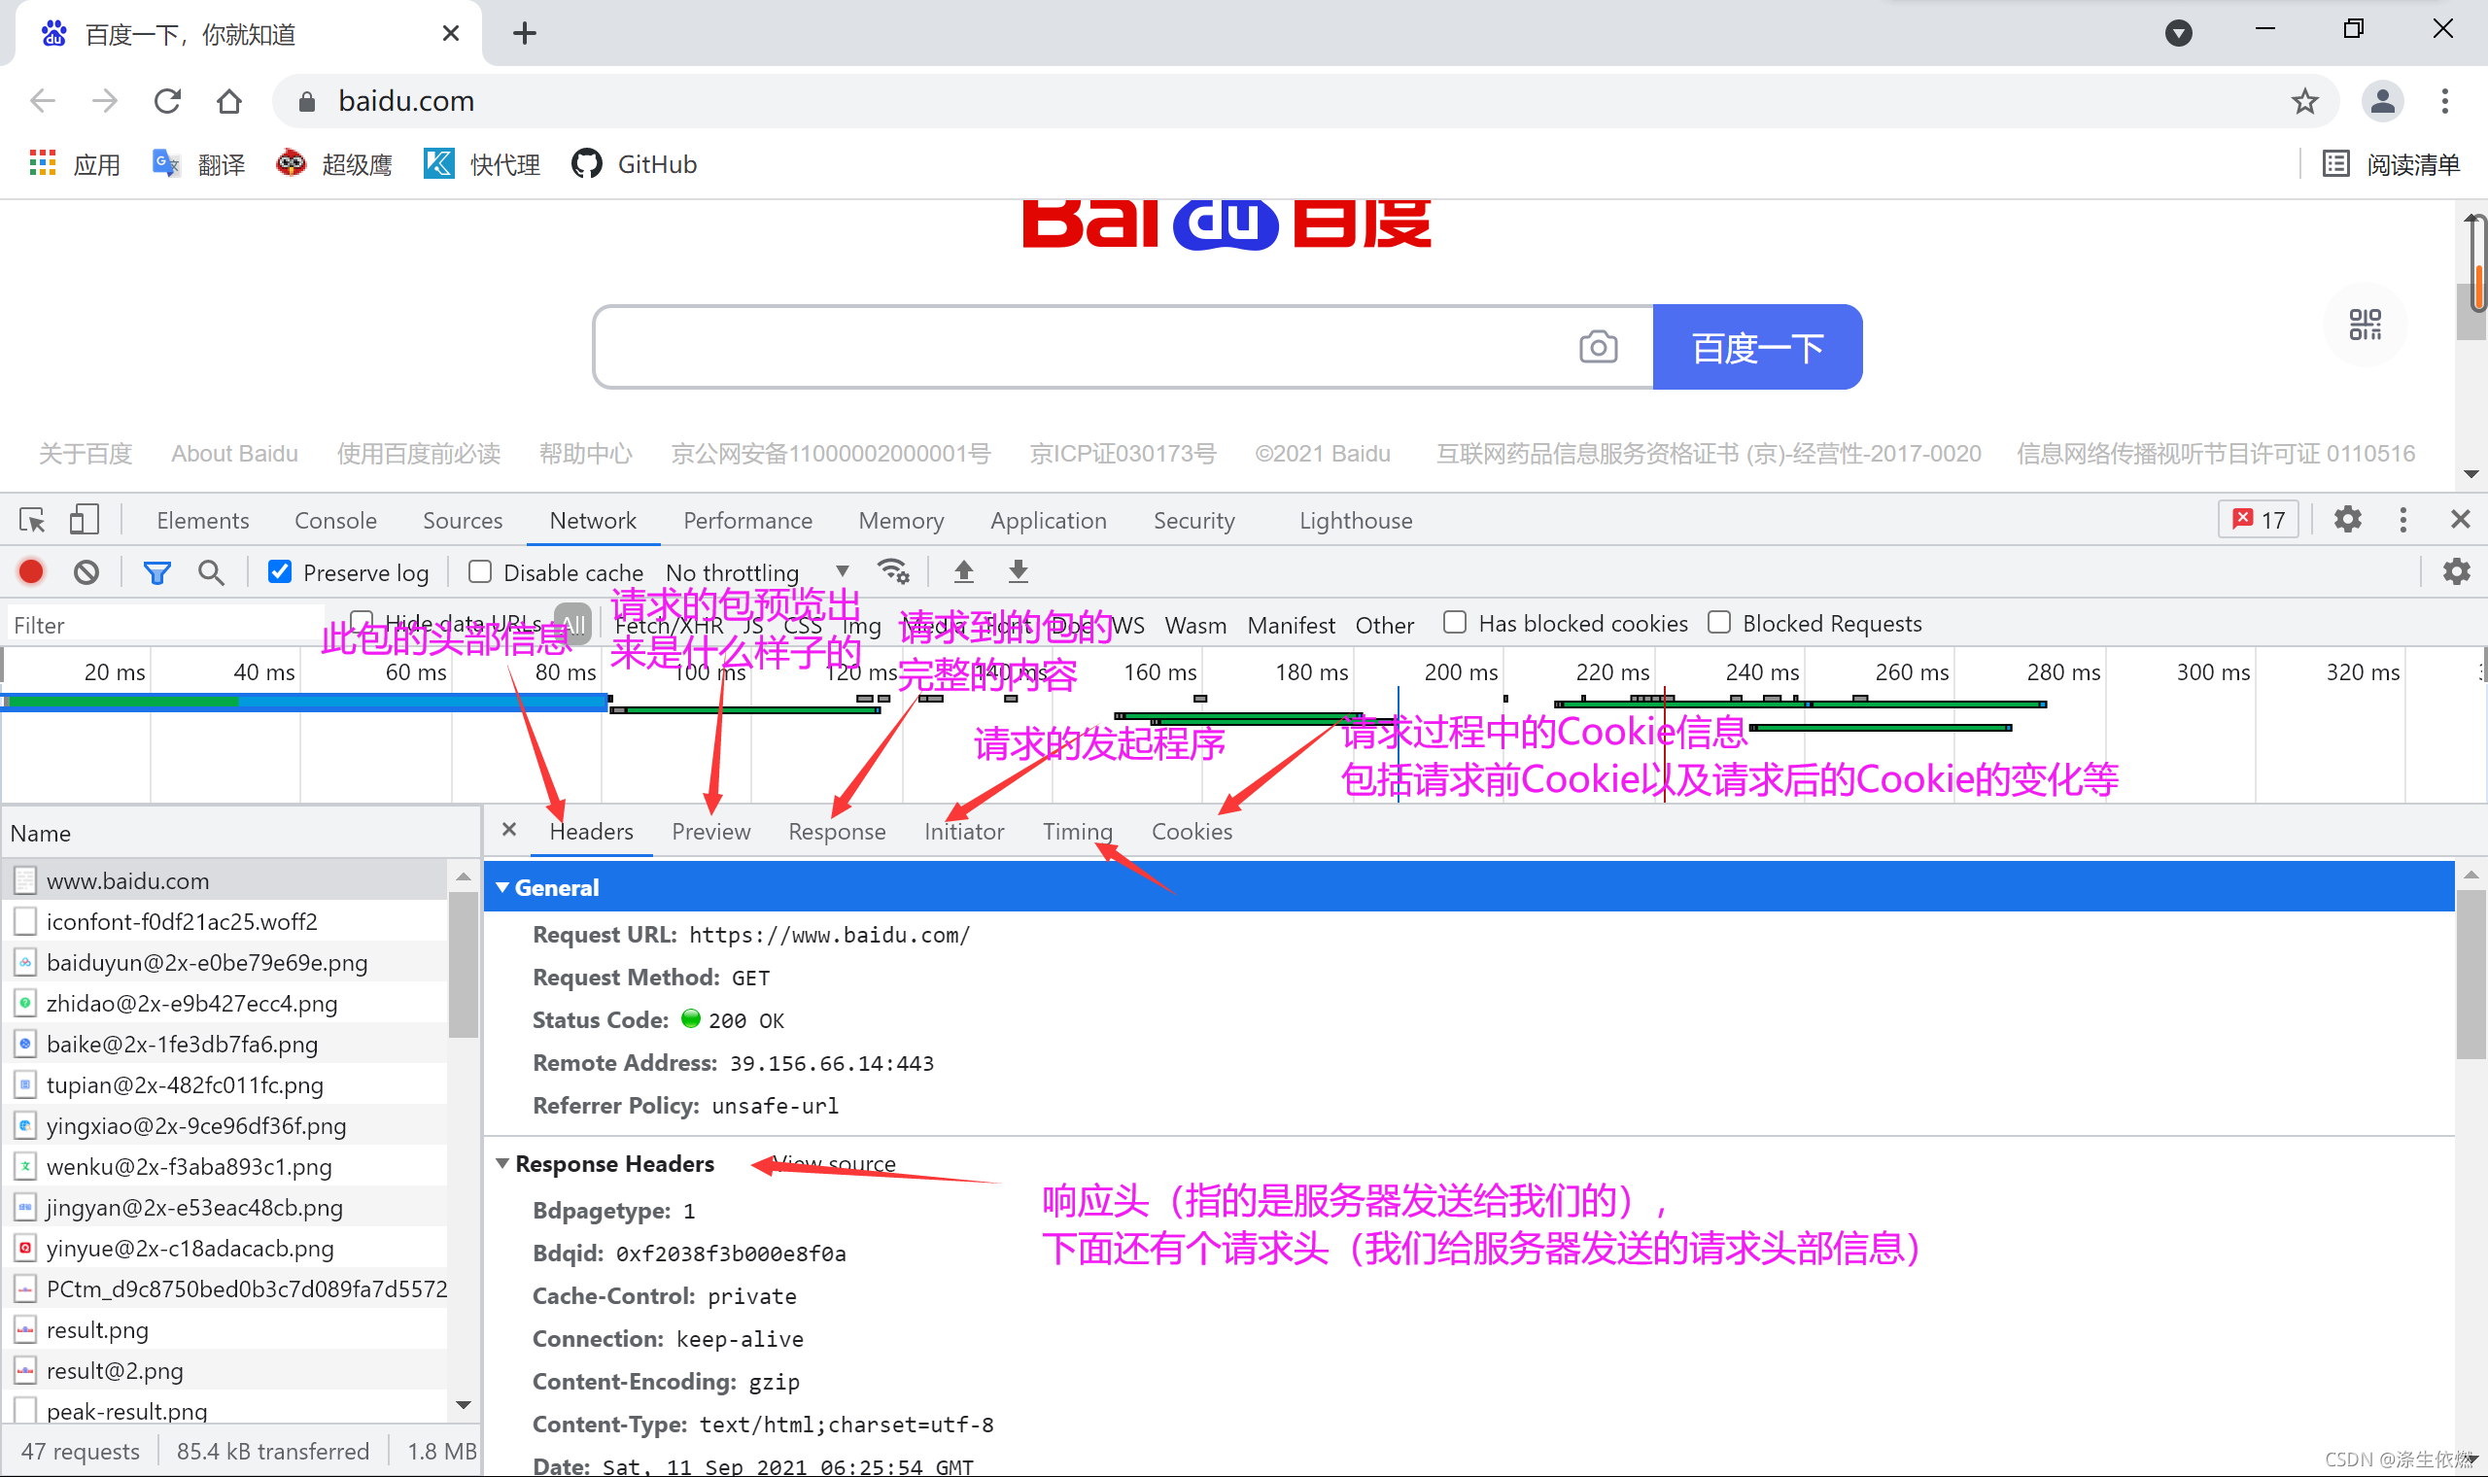Screen dimensions: 2488x1477
Task: Open the Baidu QR code icon
Action: [2365, 325]
